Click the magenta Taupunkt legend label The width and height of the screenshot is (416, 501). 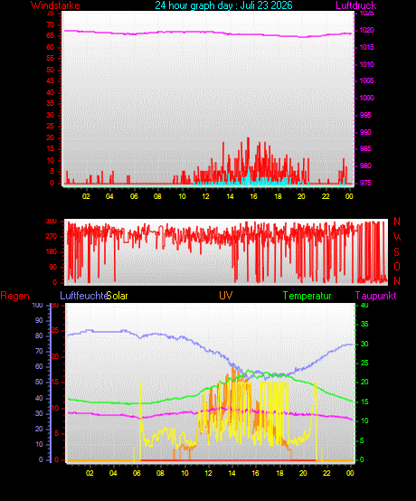(375, 296)
